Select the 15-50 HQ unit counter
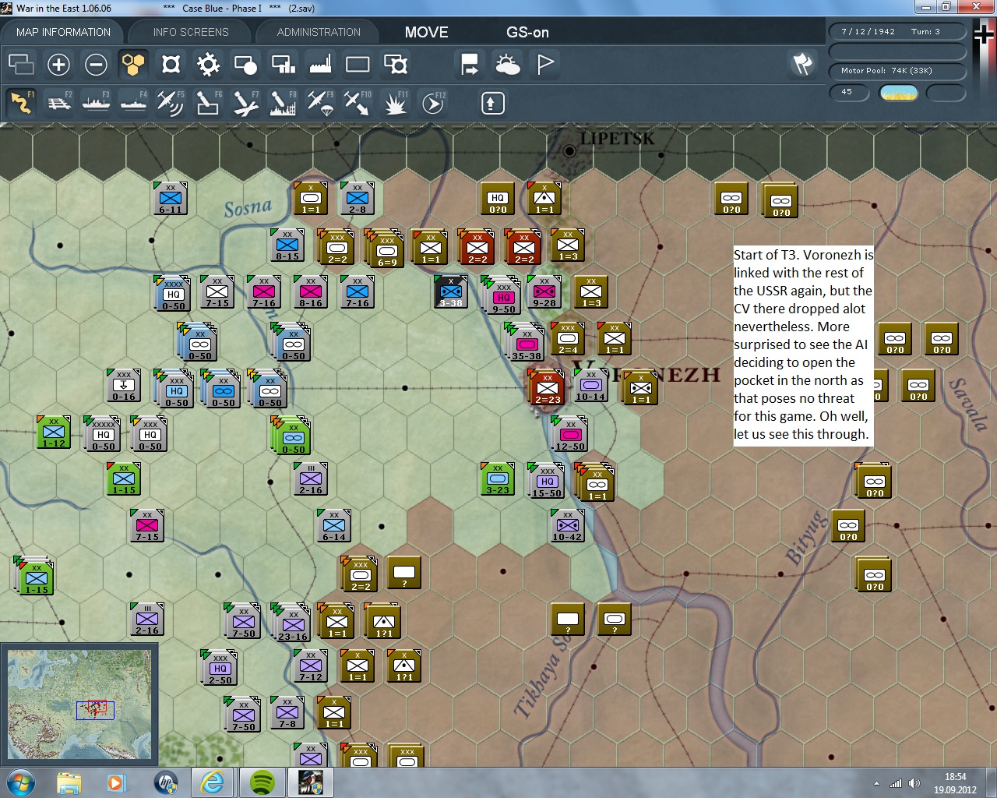 [547, 481]
